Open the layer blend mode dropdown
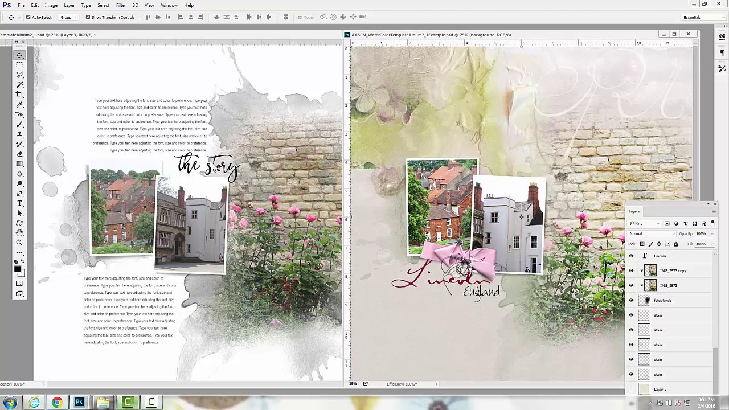This screenshot has width=729, height=410. coord(652,233)
